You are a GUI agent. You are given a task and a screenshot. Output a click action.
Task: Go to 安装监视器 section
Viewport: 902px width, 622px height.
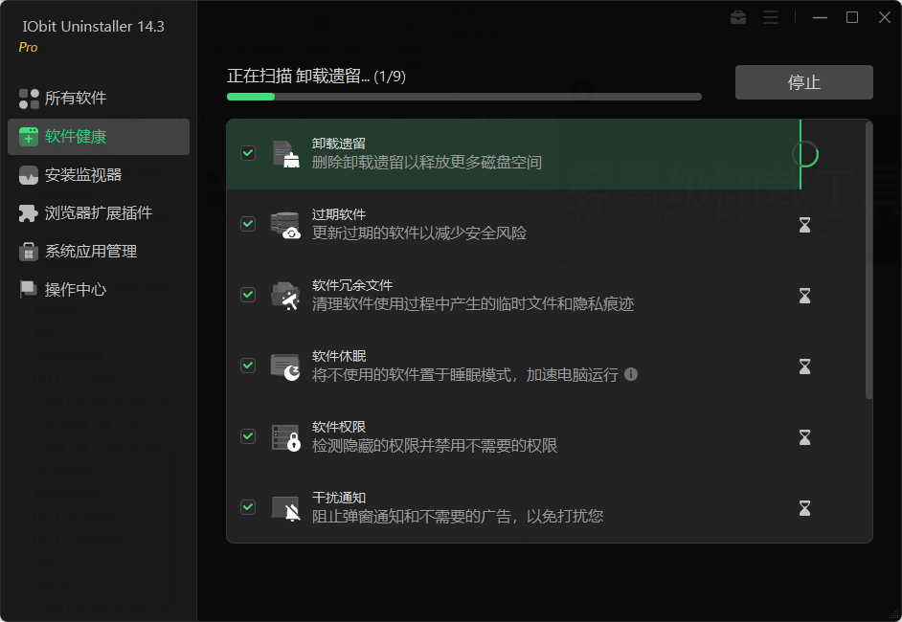tap(99, 175)
